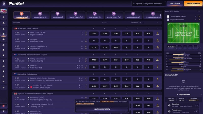The height and width of the screenshot is (114, 203).
Task: Collapse the Punkte-Center panel
Action: coord(199,11)
